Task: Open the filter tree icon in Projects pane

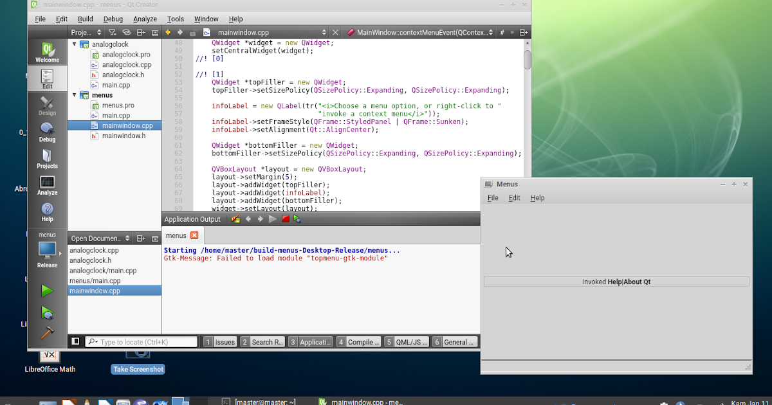Action: coord(111,32)
